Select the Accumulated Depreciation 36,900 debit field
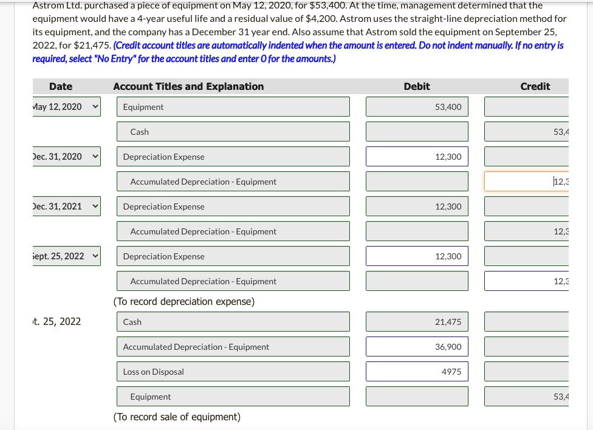 pos(417,347)
